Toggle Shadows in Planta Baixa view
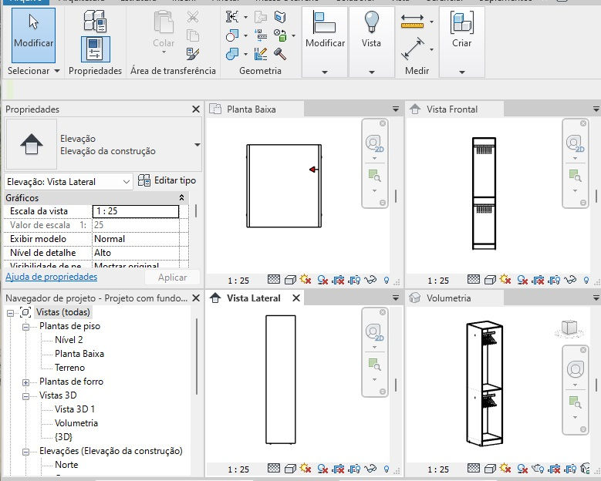601x481 pixels. pos(322,280)
